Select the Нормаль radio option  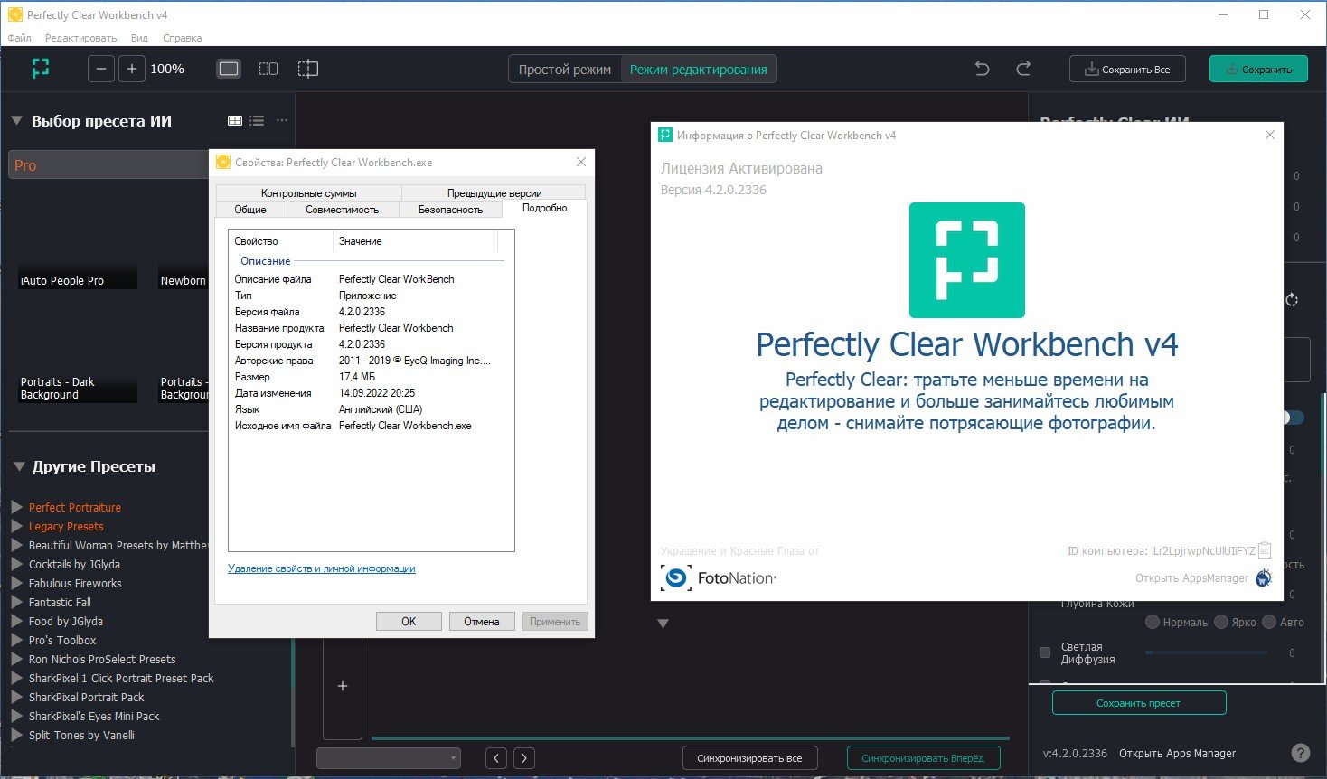tap(1153, 622)
